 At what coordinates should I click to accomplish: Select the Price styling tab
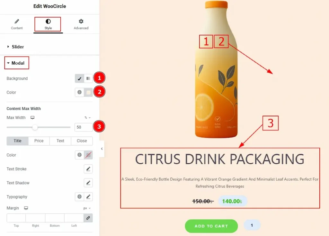39,141
